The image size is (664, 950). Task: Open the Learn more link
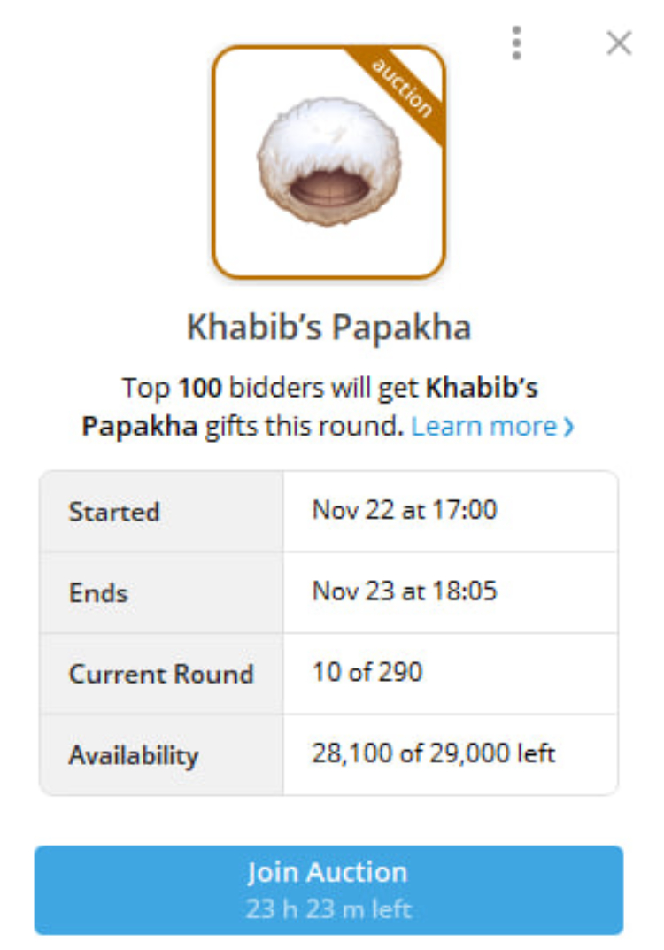point(483,426)
